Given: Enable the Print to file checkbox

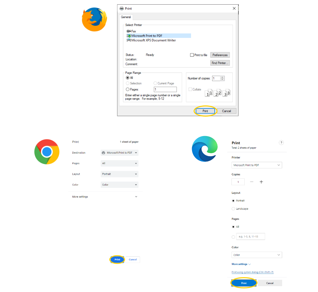Looking at the screenshot, I should pyautogui.click(x=192, y=55).
